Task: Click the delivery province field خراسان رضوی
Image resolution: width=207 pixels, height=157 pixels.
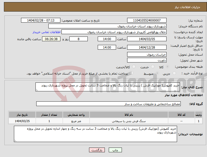Action: click(x=147, y=55)
